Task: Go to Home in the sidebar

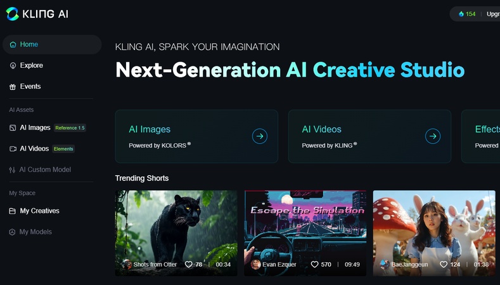Action: point(52,44)
